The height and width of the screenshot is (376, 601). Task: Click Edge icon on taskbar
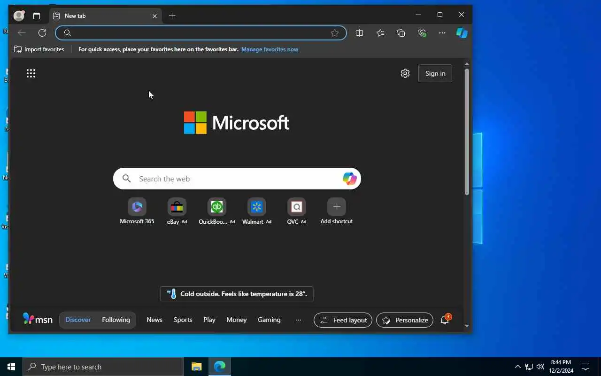click(219, 367)
